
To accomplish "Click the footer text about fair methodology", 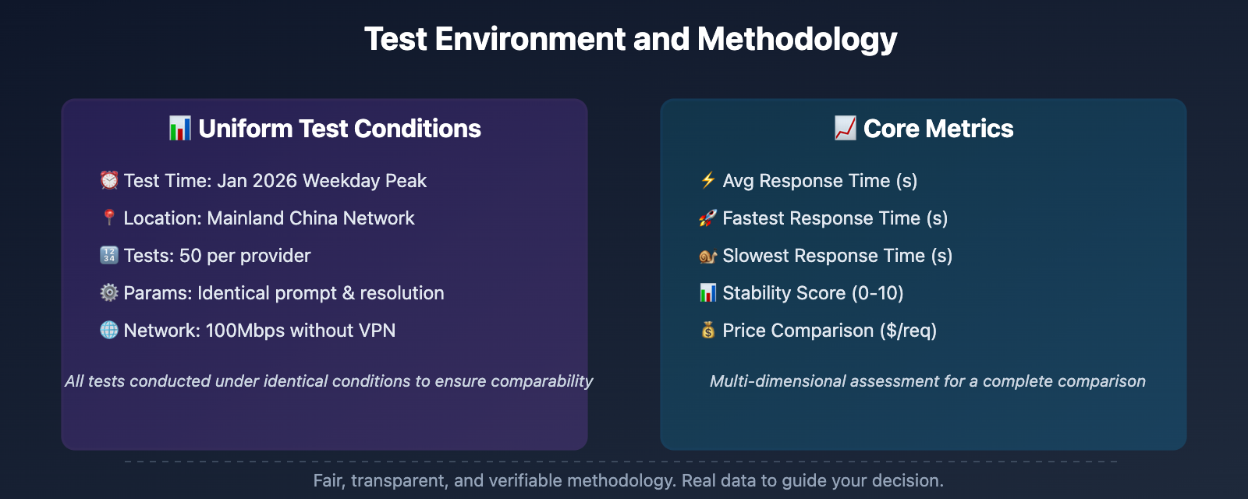I will pos(628,480).
